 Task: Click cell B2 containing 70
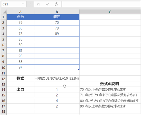point(57,23)
